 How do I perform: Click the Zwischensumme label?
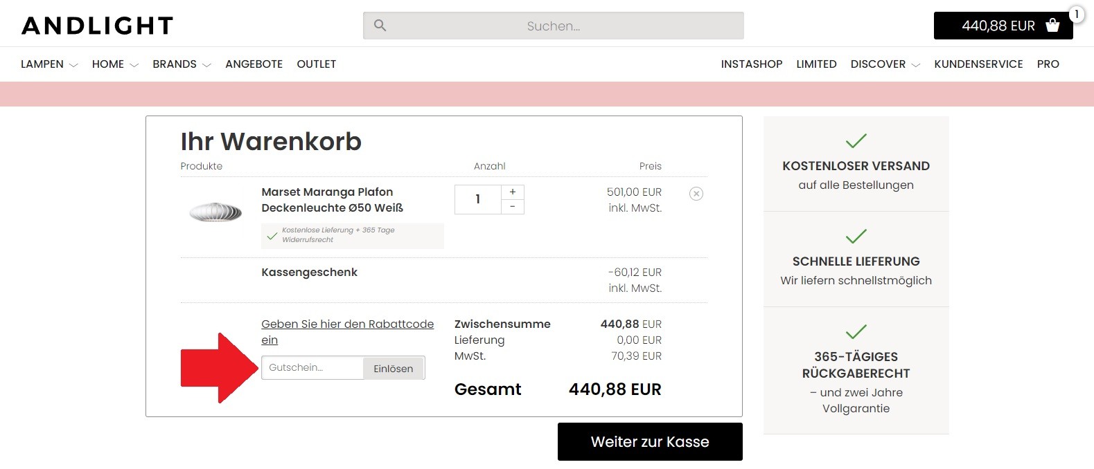point(502,324)
